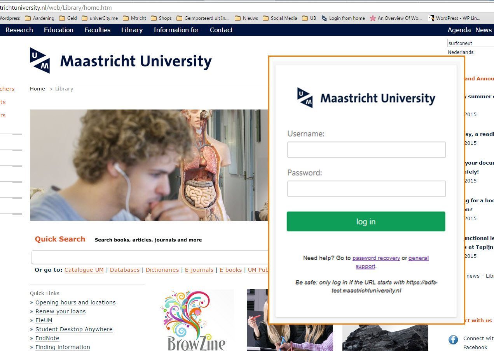Open the BrowZine logo thumbnail

pyautogui.click(x=196, y=320)
